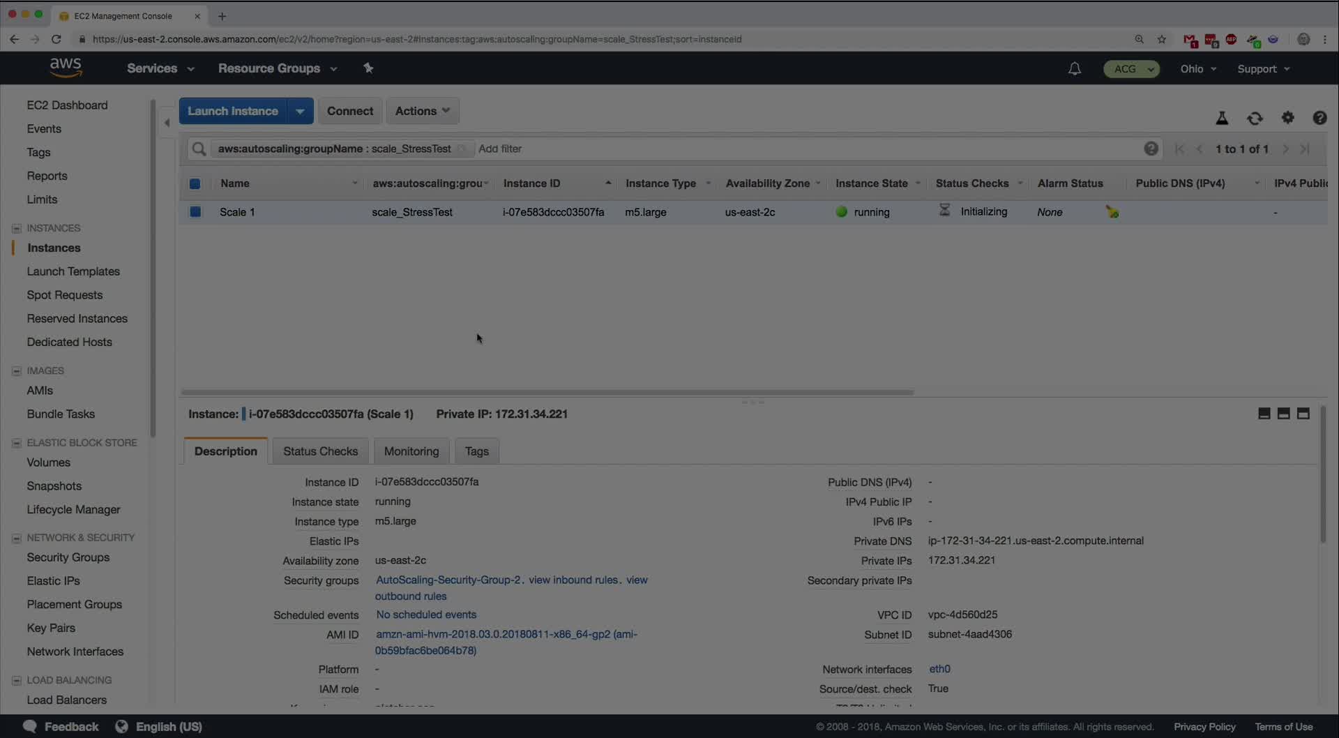
Task: Collapse the INSTANCES sidebar section
Action: coord(17,228)
